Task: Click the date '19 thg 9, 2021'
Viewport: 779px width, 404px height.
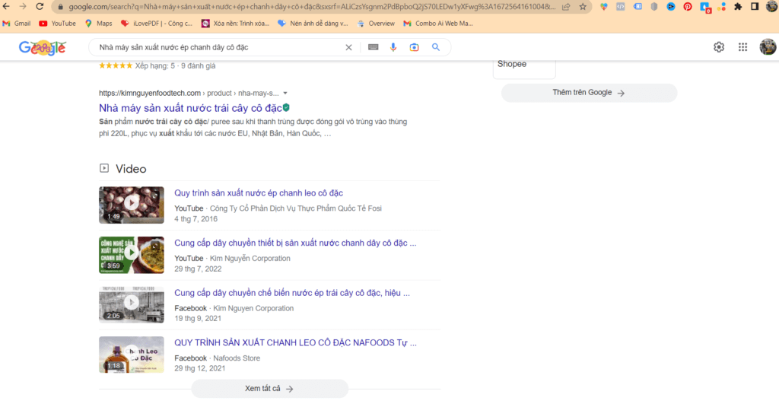Action: pyautogui.click(x=198, y=319)
